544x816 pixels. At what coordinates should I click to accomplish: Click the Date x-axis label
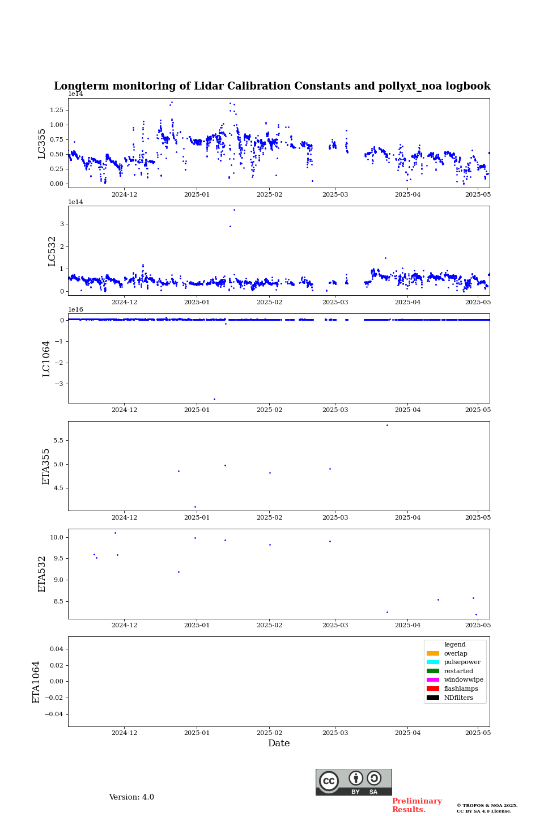(x=279, y=743)
